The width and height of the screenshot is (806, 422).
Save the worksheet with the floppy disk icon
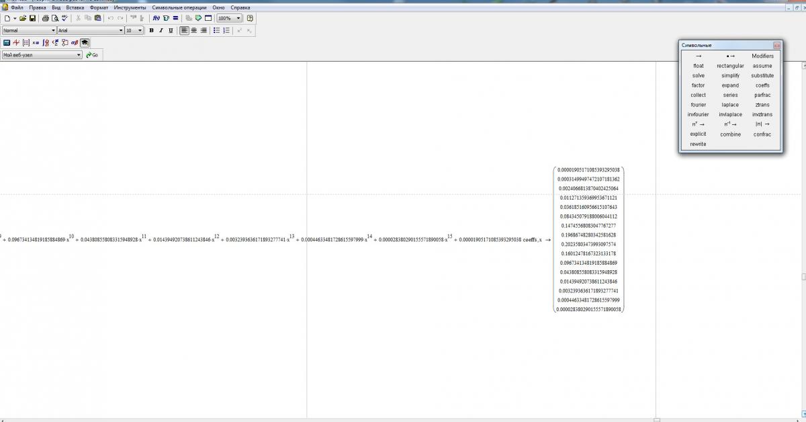32,18
